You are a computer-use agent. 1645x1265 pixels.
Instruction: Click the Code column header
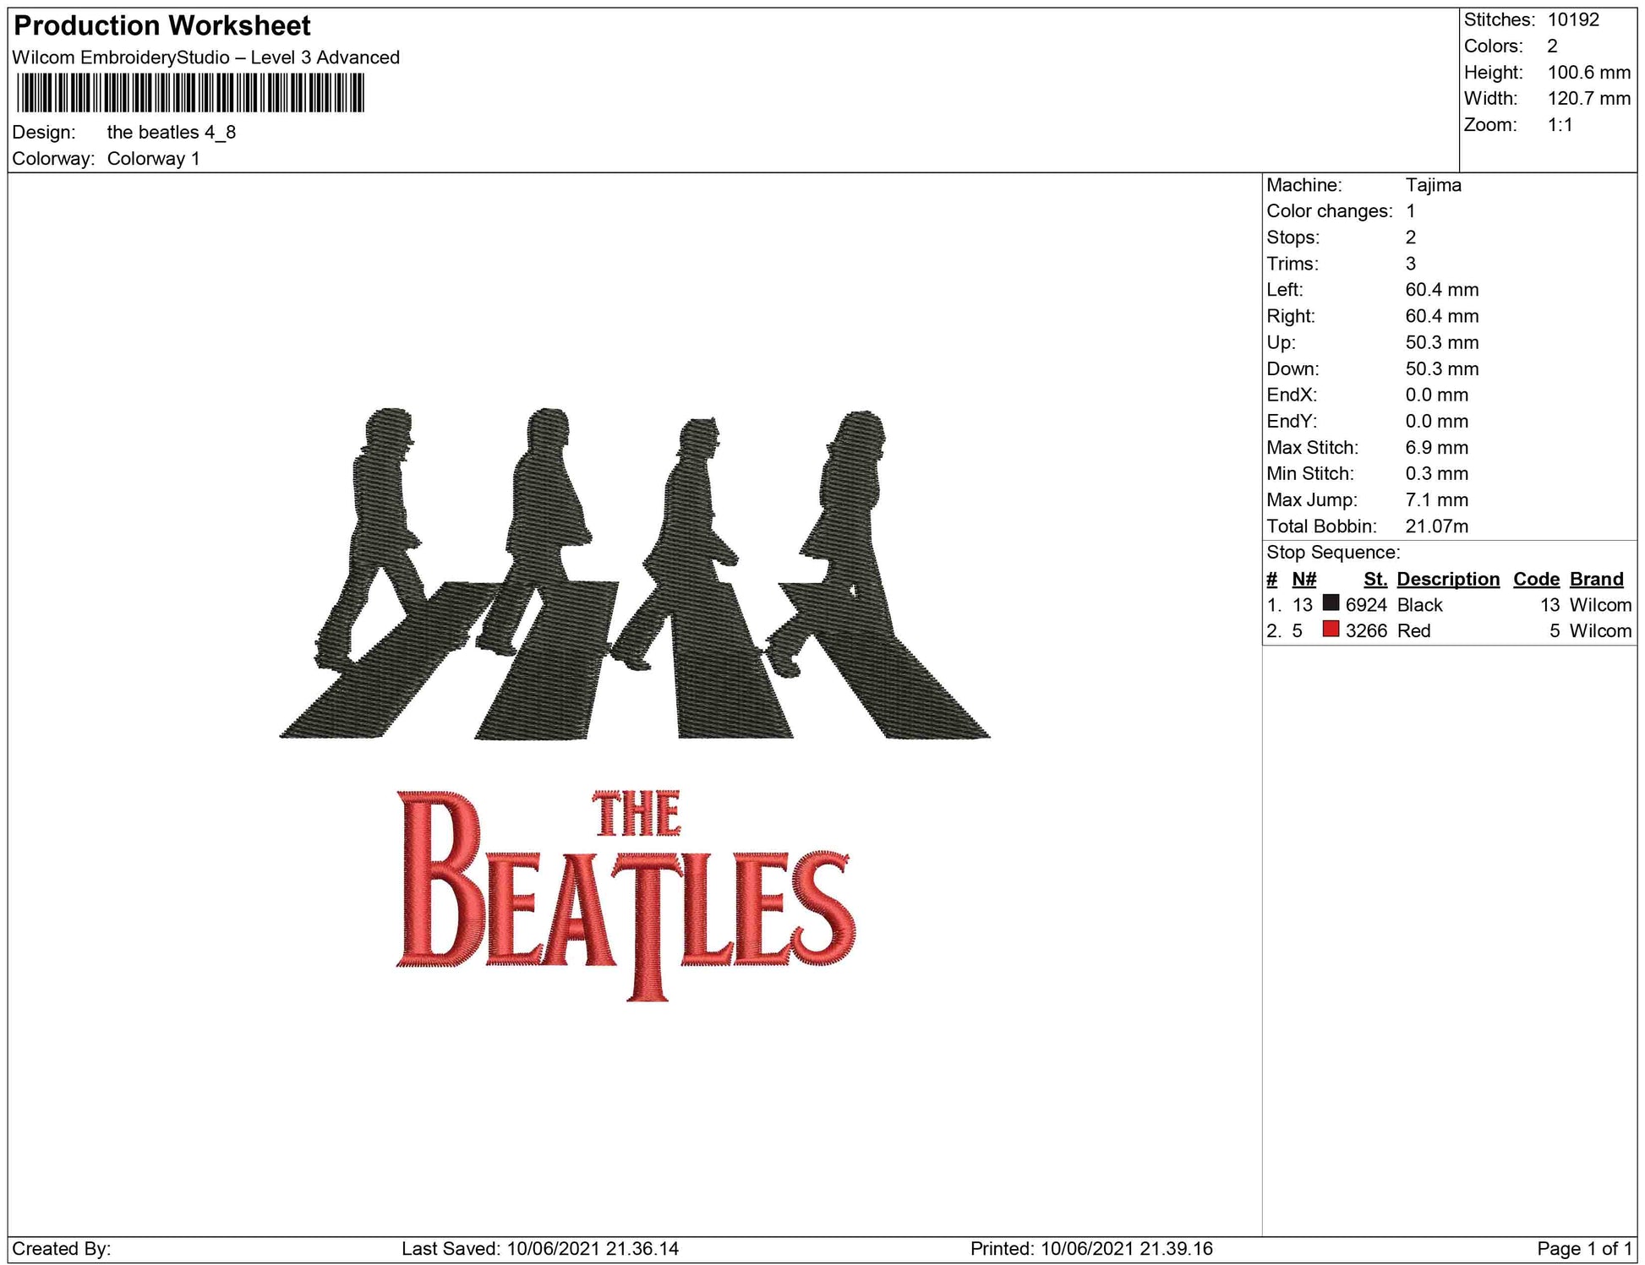[1536, 579]
